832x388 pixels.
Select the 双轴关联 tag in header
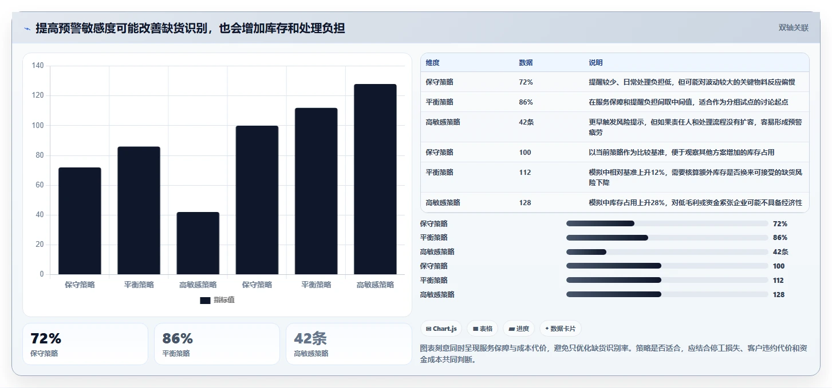[x=794, y=27]
